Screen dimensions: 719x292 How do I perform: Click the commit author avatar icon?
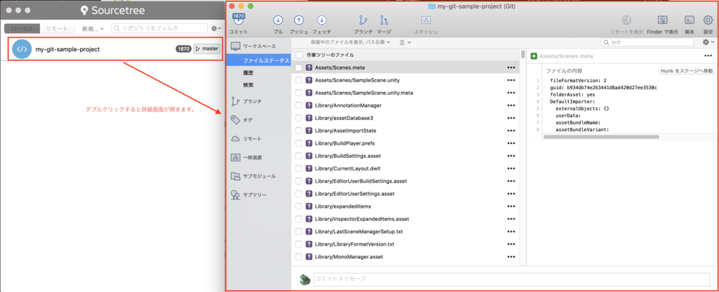coord(303,279)
